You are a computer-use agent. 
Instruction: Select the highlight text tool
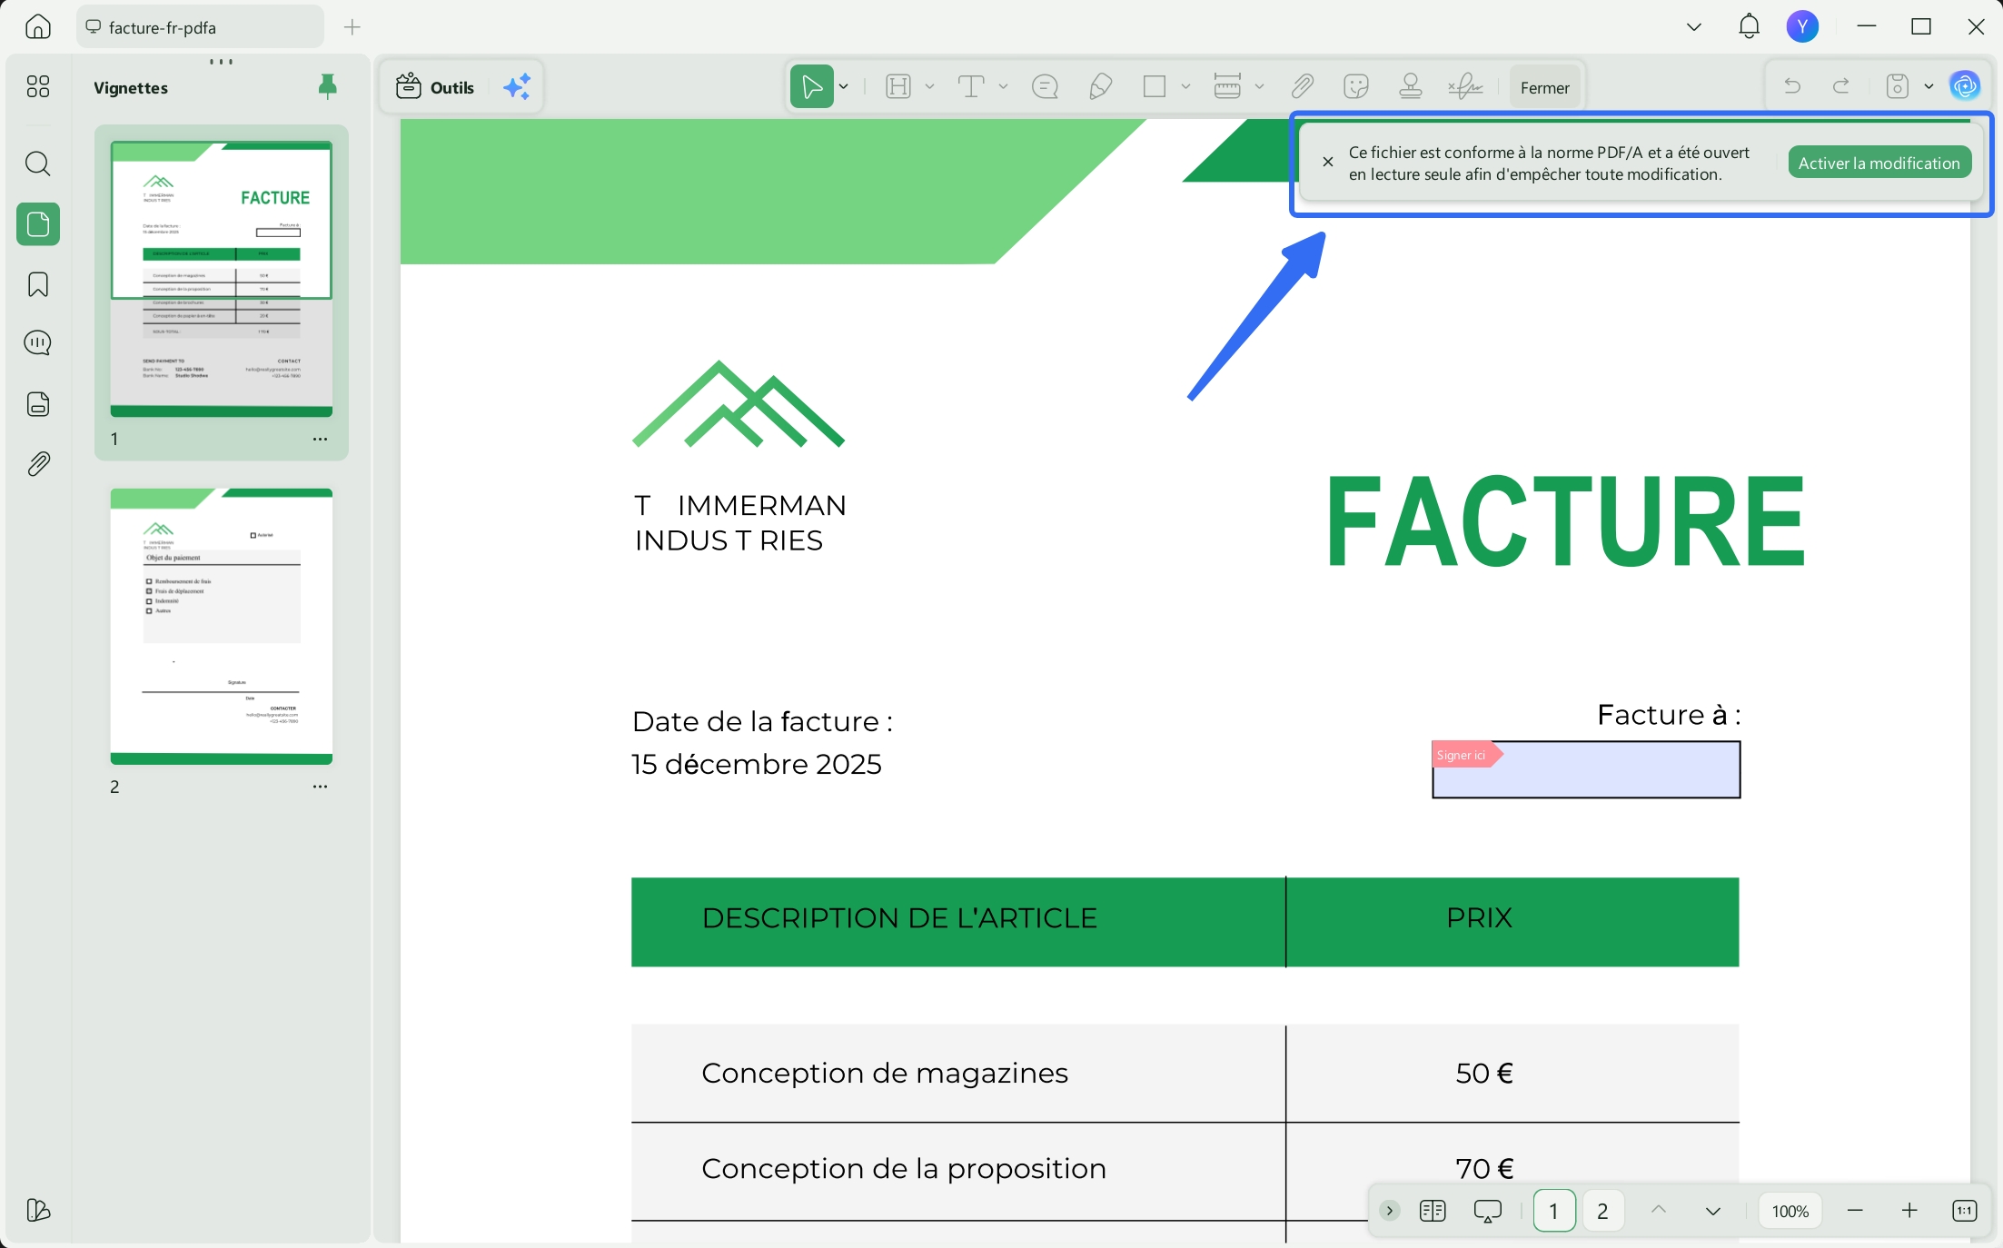898,87
